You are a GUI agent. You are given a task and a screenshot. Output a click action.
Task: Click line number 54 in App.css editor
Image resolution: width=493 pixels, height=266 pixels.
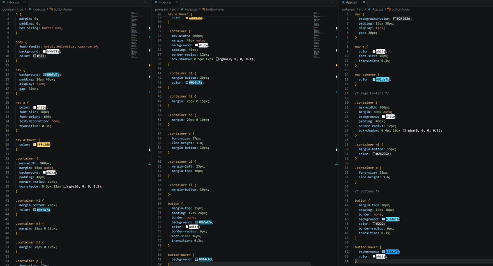(x=347, y=261)
